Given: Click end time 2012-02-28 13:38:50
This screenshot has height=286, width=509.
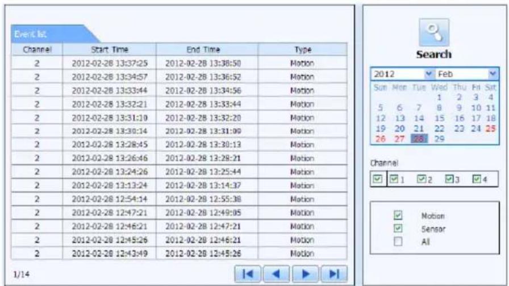Looking at the screenshot, I should pyautogui.click(x=203, y=63).
